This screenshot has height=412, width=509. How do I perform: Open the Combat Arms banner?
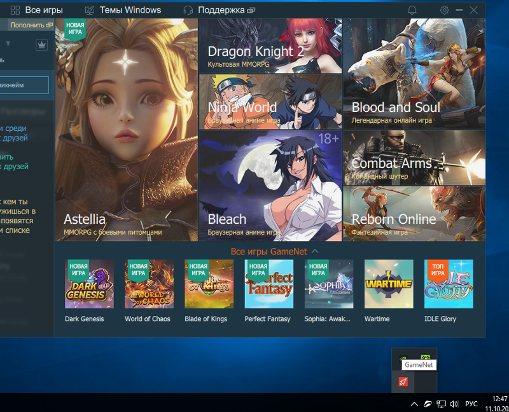414,158
